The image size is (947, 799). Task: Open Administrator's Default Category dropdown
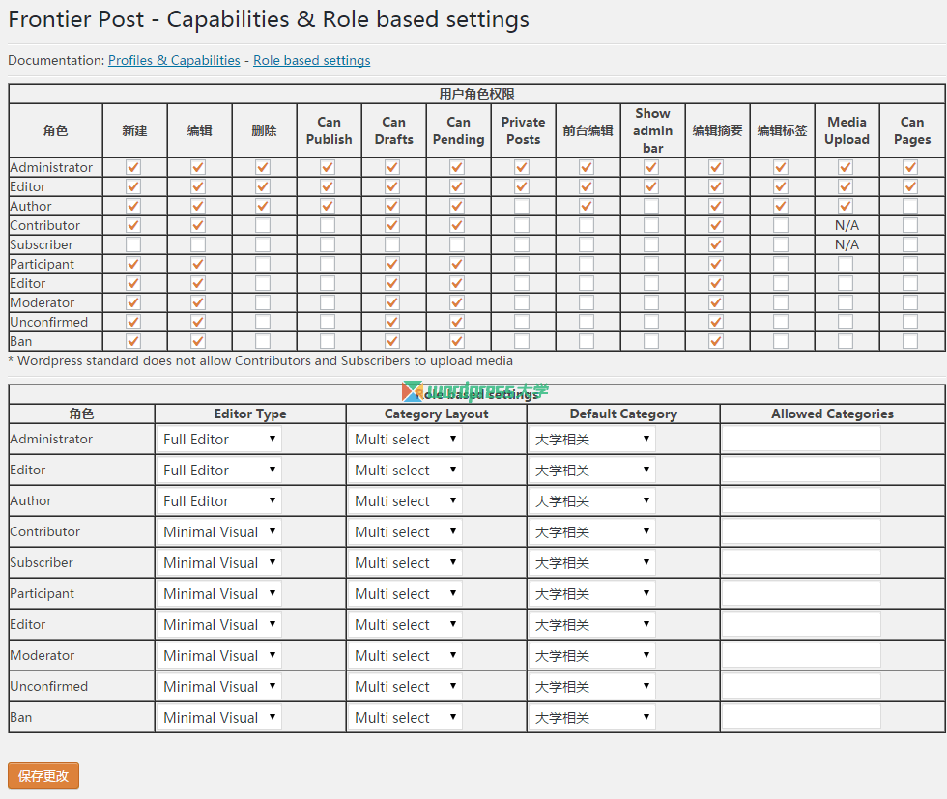click(592, 439)
